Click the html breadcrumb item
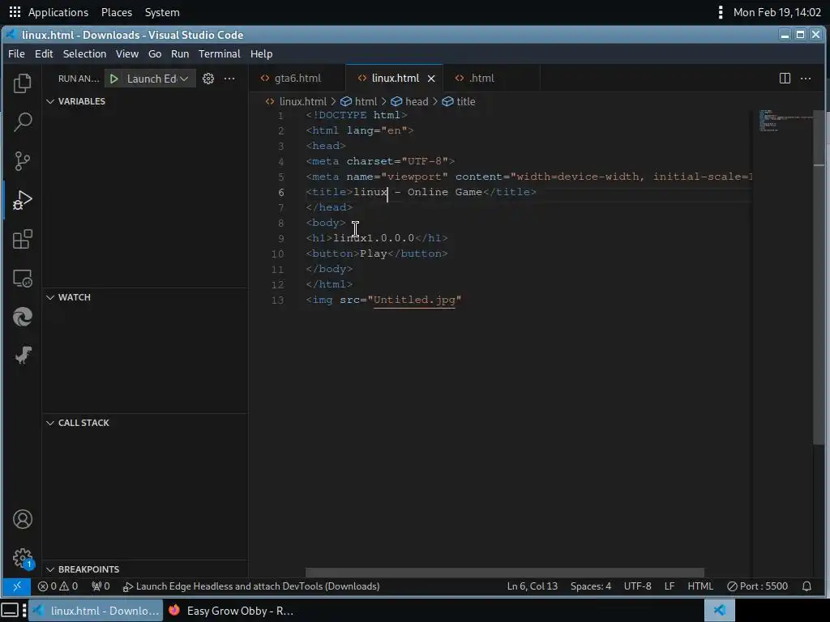Viewport: 830px width, 622px height. coord(358,101)
